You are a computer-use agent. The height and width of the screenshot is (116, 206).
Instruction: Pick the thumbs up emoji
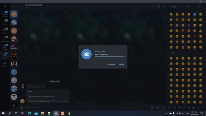[x=201, y=31]
